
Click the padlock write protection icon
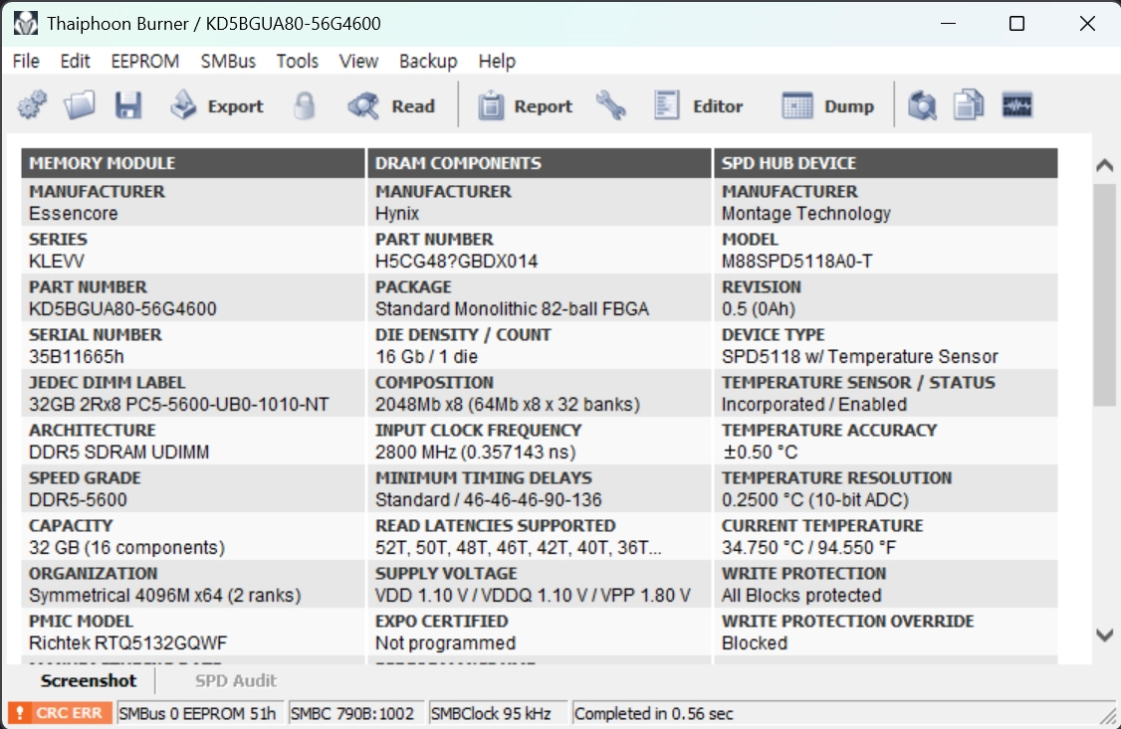(305, 105)
